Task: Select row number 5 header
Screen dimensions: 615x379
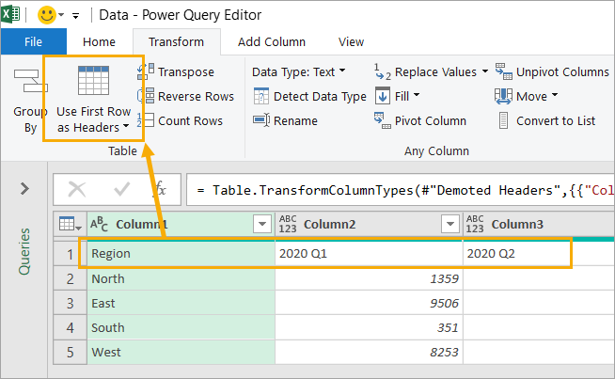Action: click(70, 352)
